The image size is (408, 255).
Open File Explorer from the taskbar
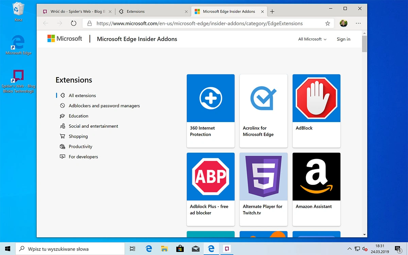click(x=164, y=249)
